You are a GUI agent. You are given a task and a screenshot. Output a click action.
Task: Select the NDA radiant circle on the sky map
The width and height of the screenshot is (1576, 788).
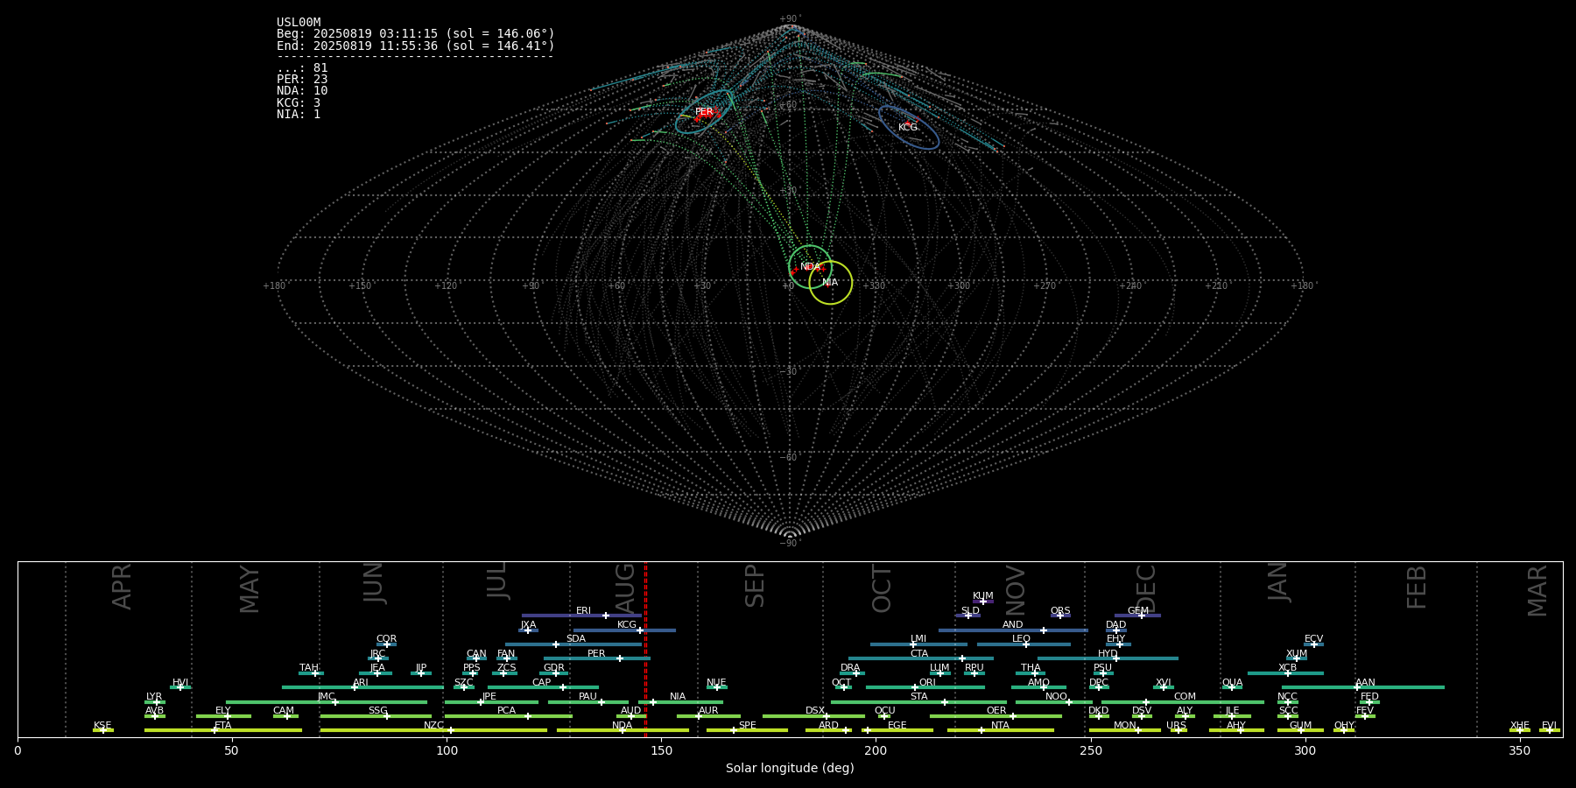pyautogui.click(x=810, y=266)
